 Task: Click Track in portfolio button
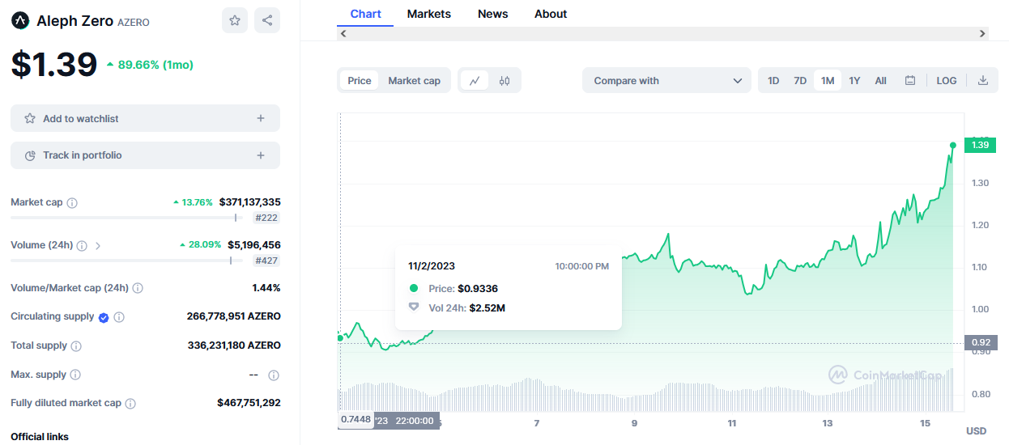145,155
